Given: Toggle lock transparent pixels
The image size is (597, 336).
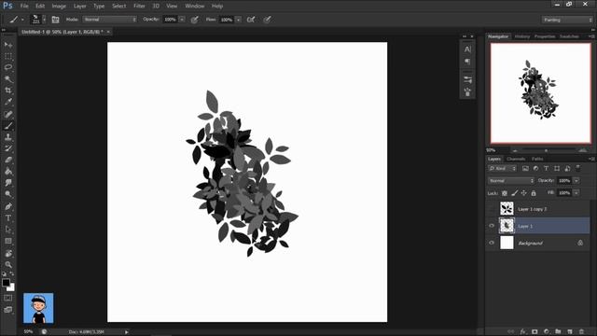Looking at the screenshot, I should pyautogui.click(x=505, y=193).
